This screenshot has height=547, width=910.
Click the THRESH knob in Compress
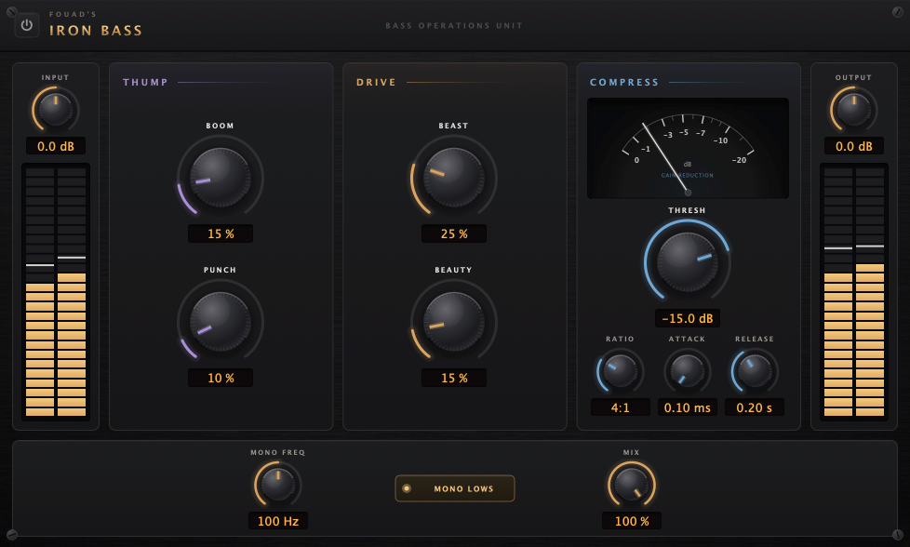pyautogui.click(x=687, y=262)
